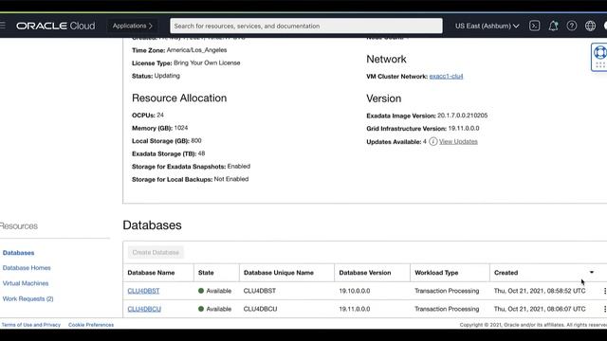Click the Database Version column header

(365, 273)
